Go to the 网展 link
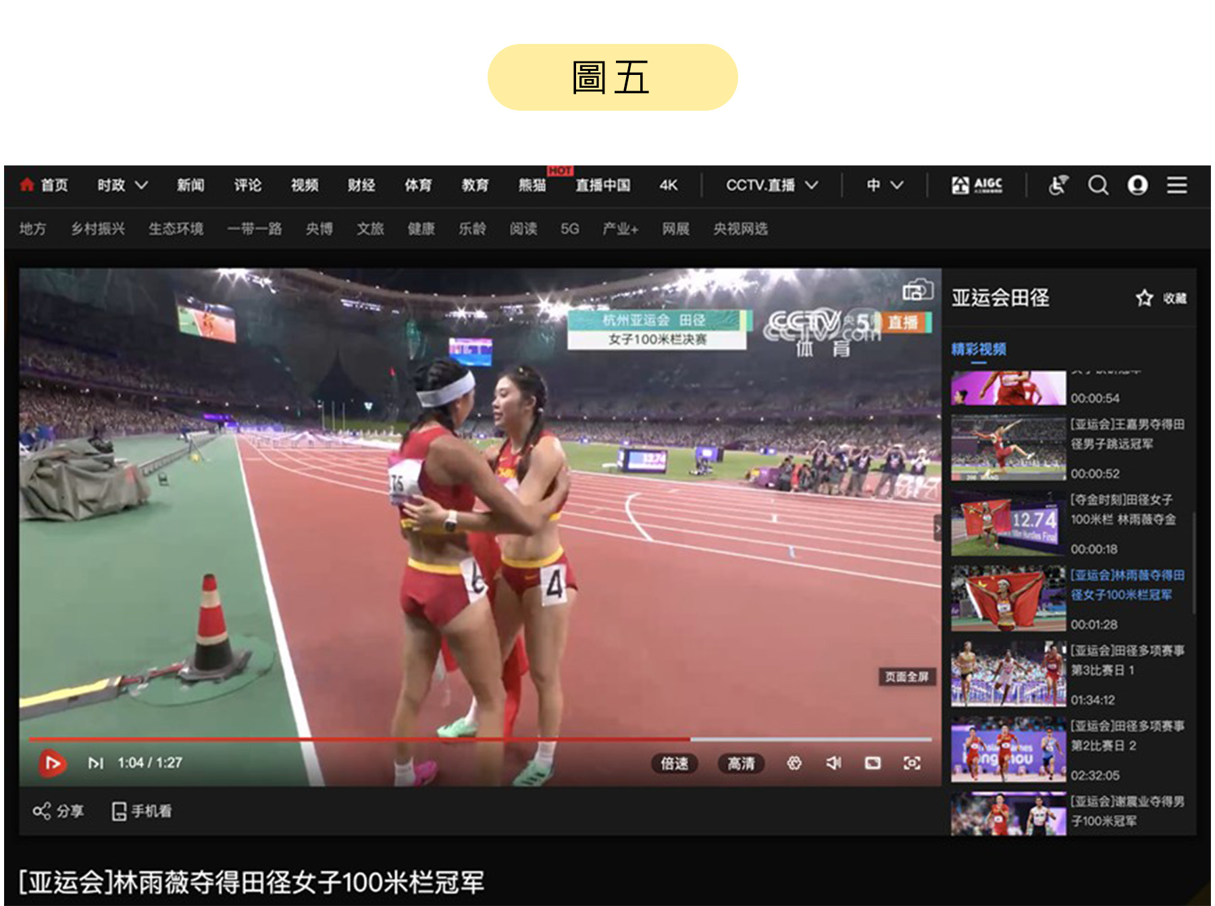 click(x=675, y=229)
